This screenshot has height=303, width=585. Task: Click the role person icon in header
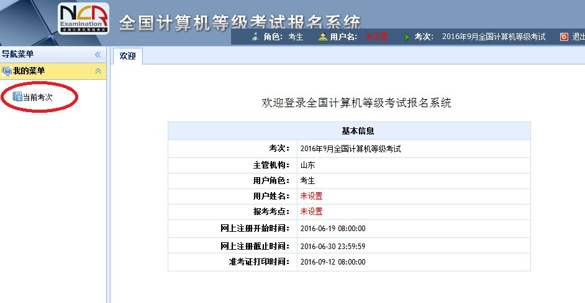256,37
